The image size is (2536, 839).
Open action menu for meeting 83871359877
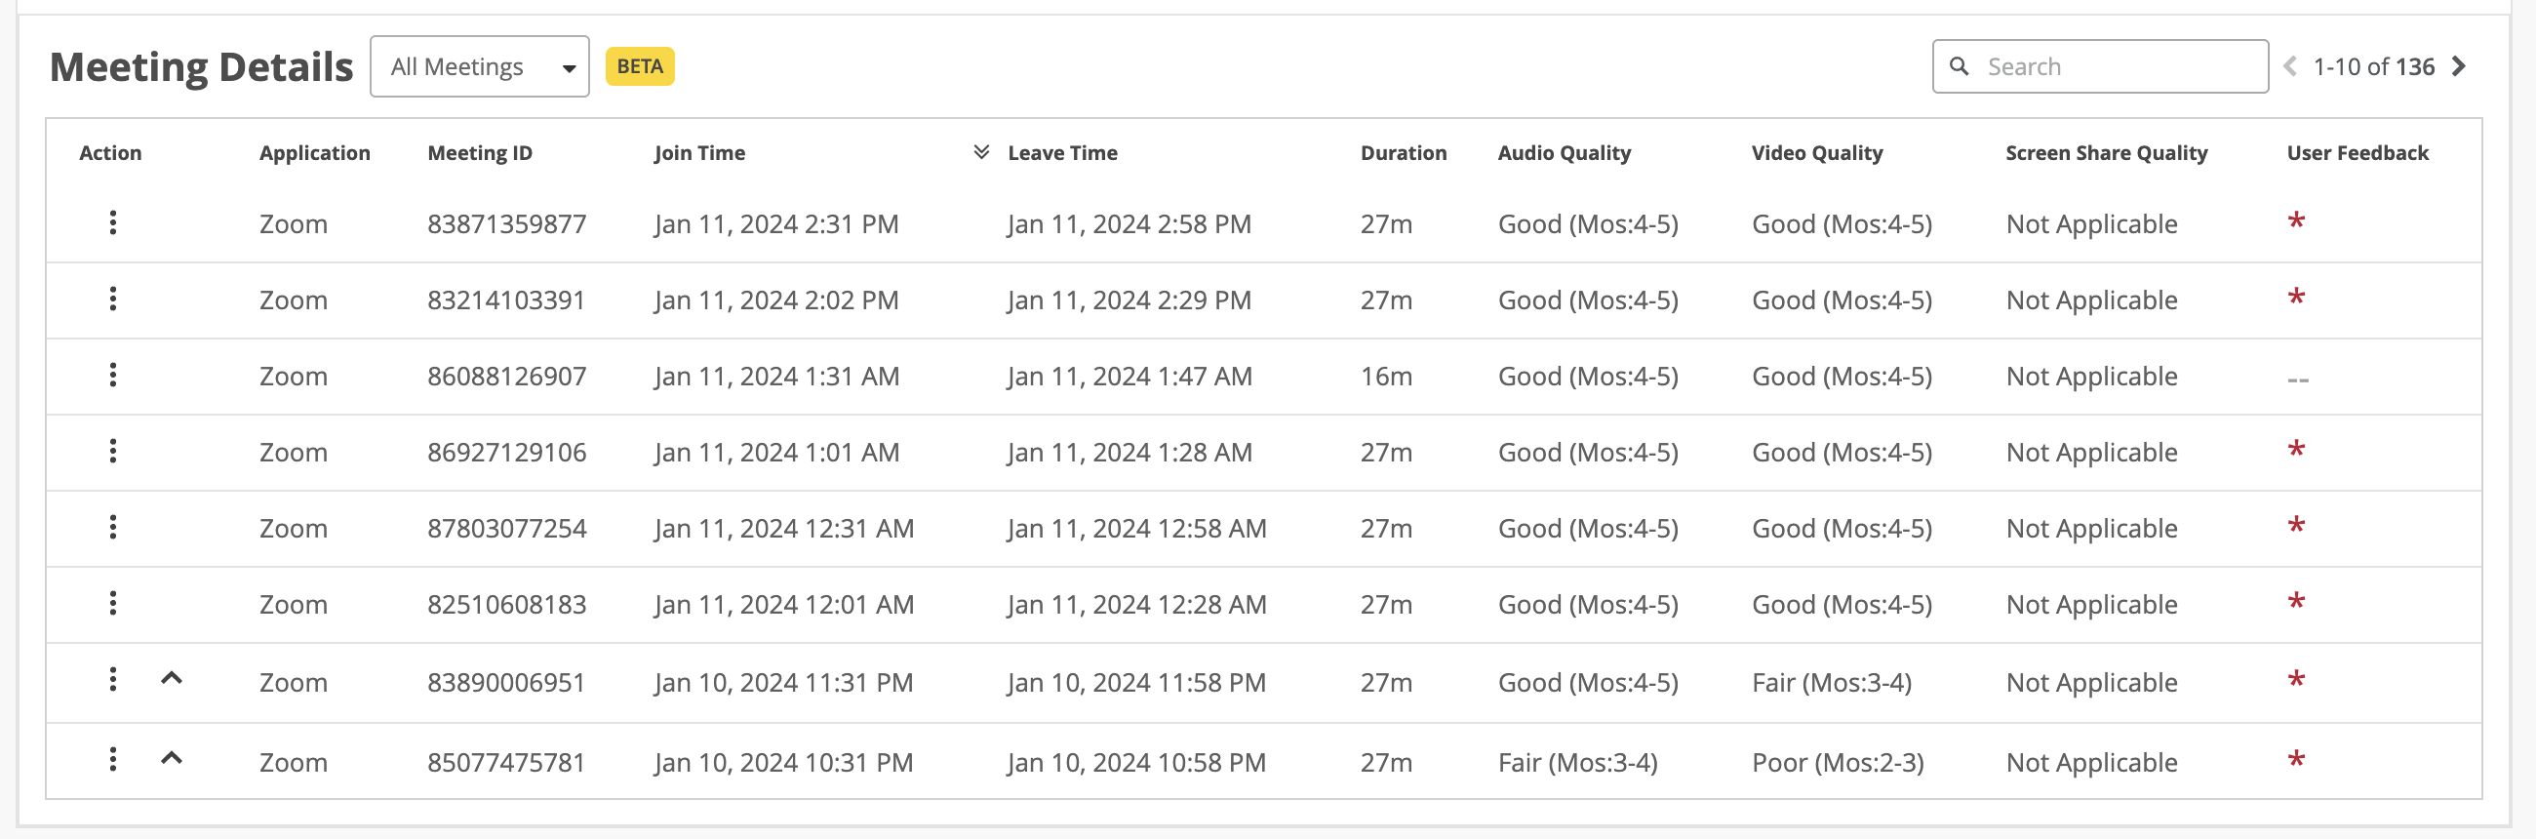[x=113, y=223]
